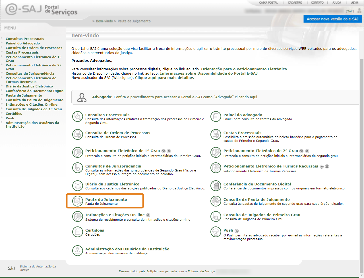
Task: Select the Advogado person icon in notice box
Action: 82,97
